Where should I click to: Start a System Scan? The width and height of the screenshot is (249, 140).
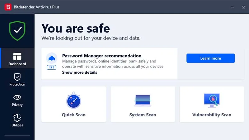(x=143, y=104)
